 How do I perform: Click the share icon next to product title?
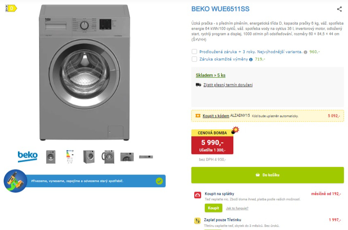(x=339, y=9)
